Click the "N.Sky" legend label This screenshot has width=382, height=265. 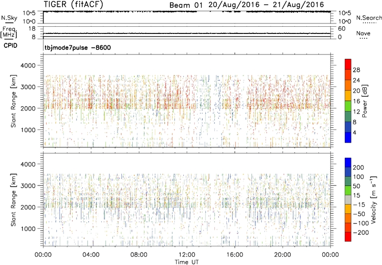point(9,18)
